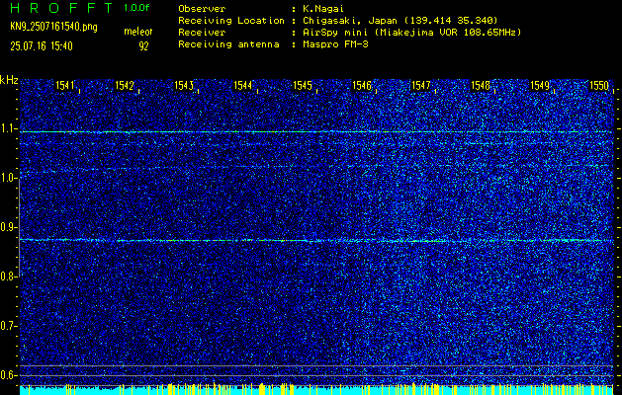
Task: Click the Observer label
Action: (x=202, y=9)
